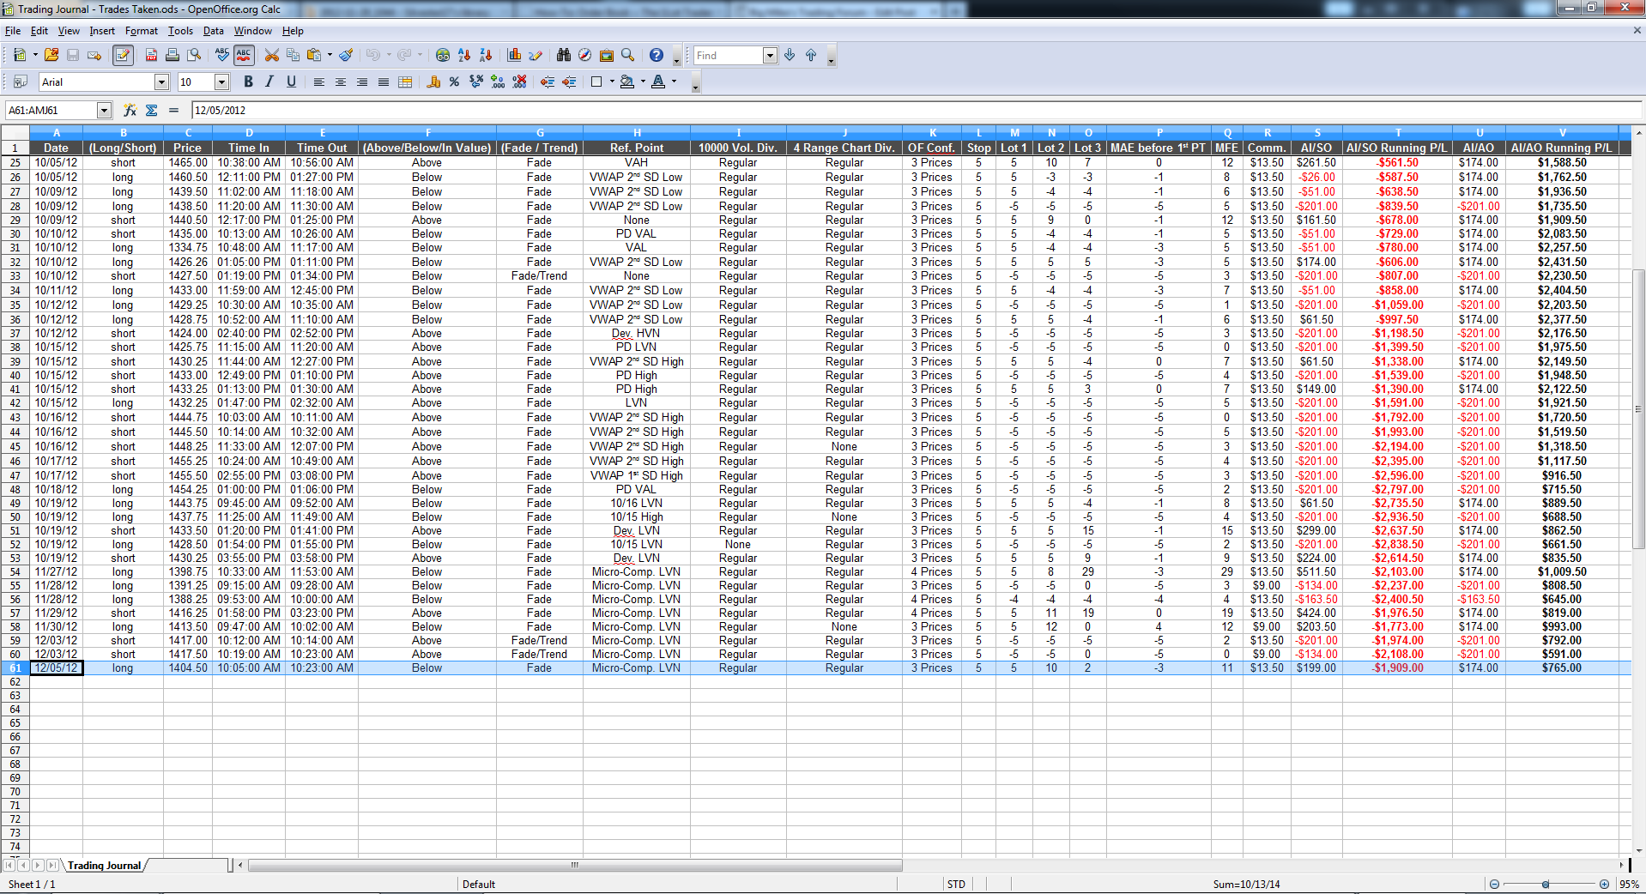
Task: Cut selection with the scissors icon
Action: (x=272, y=55)
